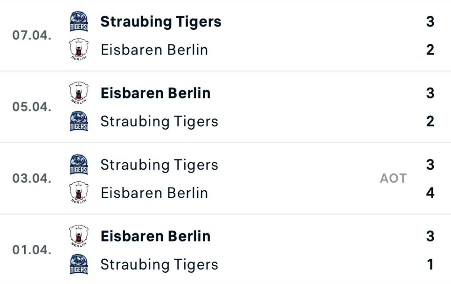Image resolution: width=451 pixels, height=284 pixels.
Task: Select the 03.04. match date
Action: point(32,179)
